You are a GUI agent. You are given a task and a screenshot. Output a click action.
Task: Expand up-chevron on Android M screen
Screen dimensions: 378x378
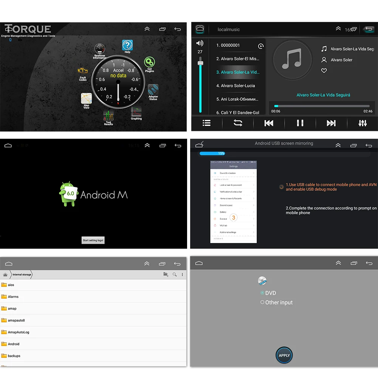(147, 146)
